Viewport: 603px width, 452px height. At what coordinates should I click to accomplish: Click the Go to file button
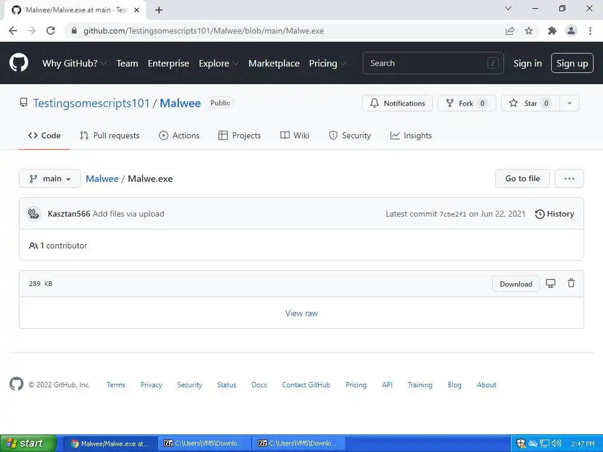tap(523, 178)
